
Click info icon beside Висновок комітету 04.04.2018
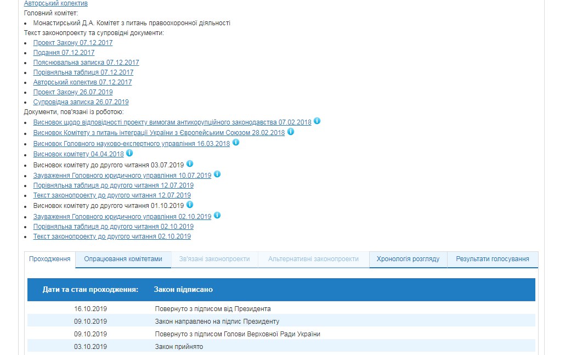tap(130, 153)
